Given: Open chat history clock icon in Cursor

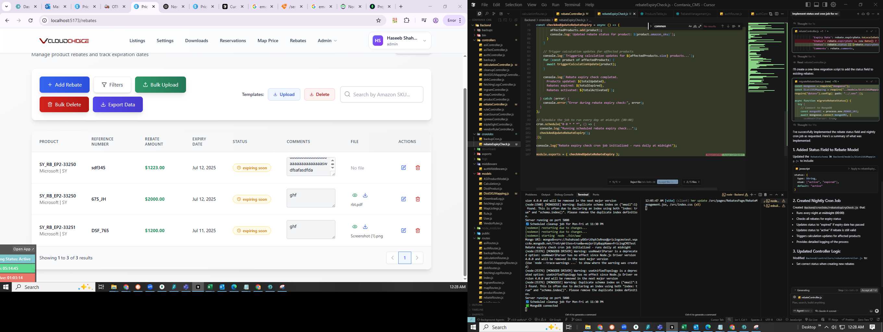Looking at the screenshot, I should (868, 14).
